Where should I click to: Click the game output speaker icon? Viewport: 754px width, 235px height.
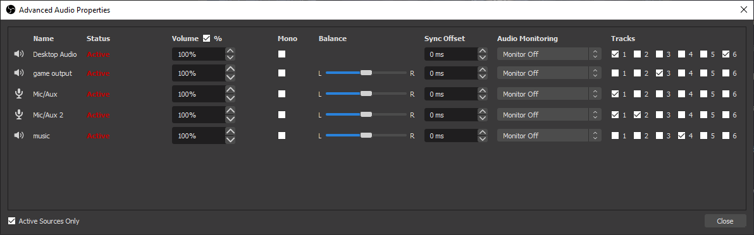(x=19, y=73)
